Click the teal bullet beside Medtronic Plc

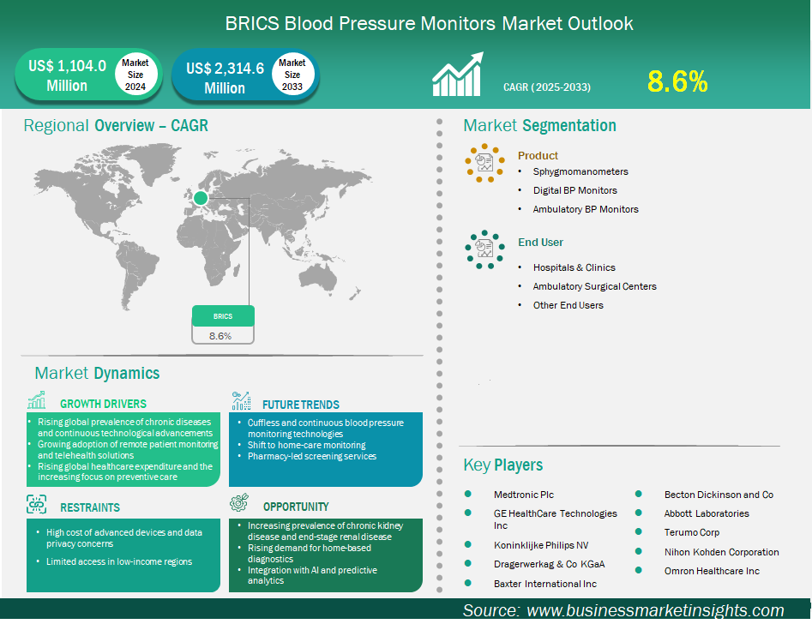click(x=468, y=495)
